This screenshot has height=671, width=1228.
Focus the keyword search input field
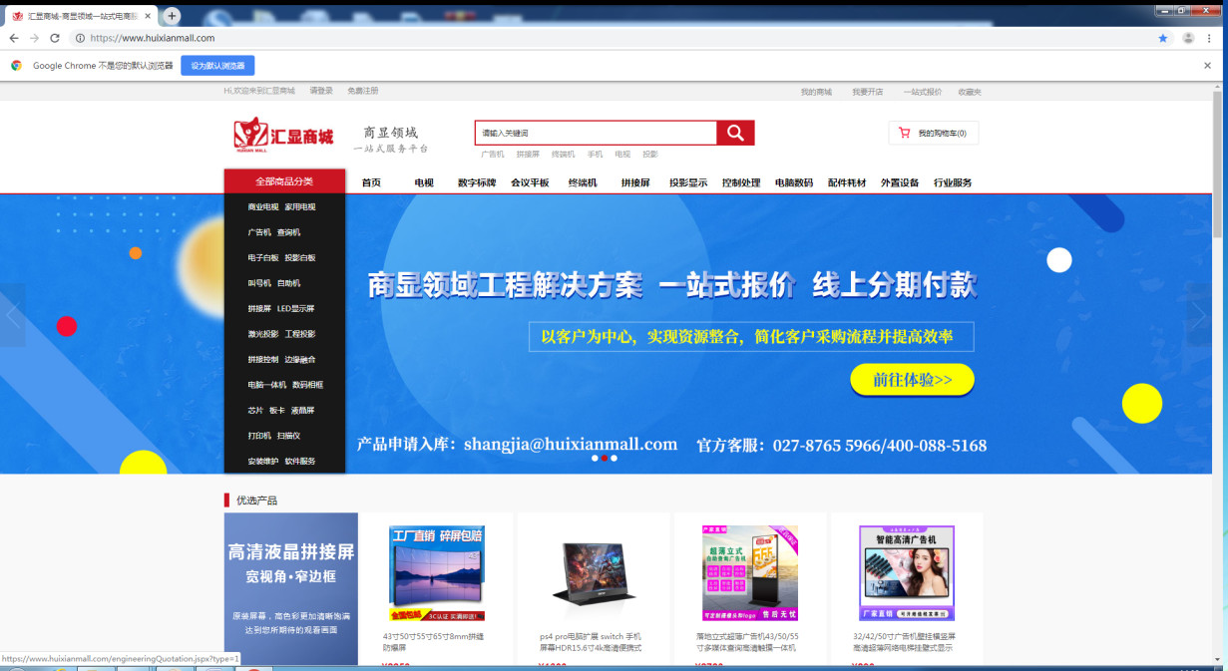596,133
